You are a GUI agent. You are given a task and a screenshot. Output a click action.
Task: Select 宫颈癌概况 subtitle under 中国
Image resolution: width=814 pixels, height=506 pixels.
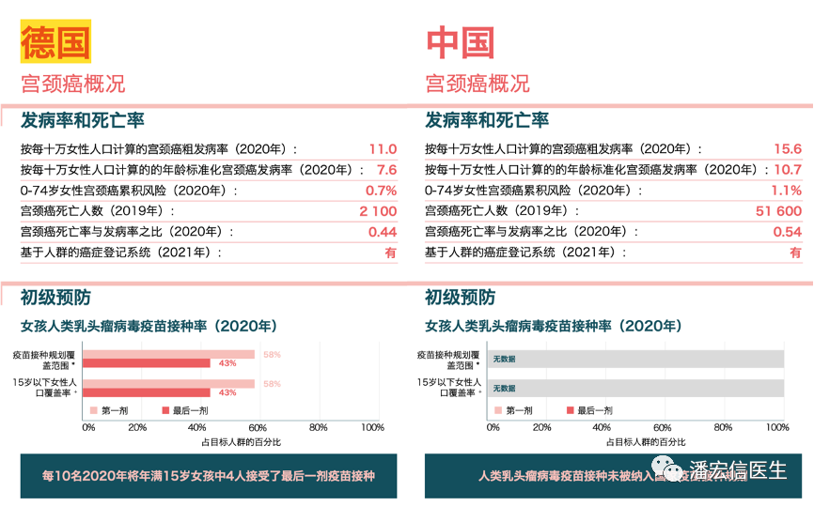[477, 84]
